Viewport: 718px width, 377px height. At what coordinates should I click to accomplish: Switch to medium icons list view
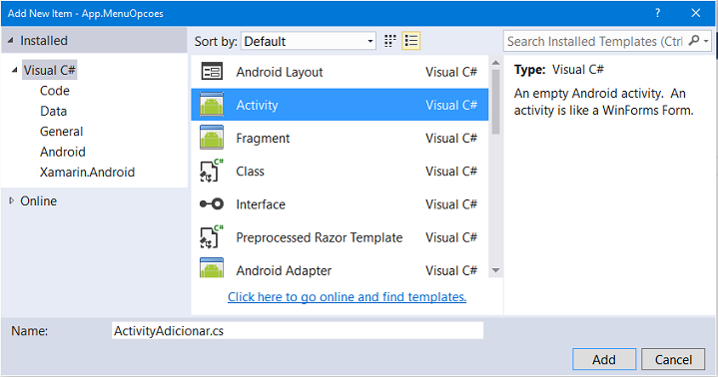point(411,41)
